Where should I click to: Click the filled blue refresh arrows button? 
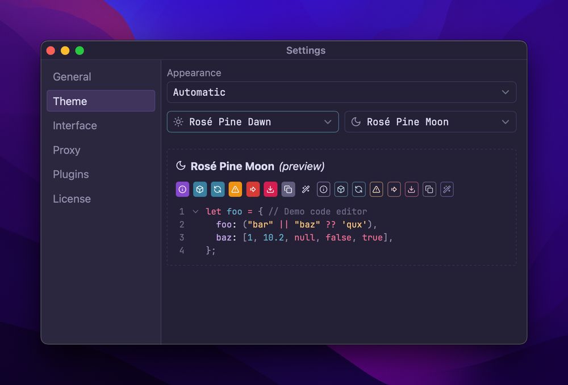pos(218,189)
